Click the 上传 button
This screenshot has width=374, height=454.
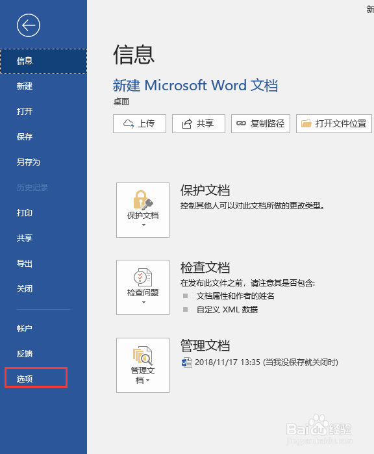click(x=140, y=123)
